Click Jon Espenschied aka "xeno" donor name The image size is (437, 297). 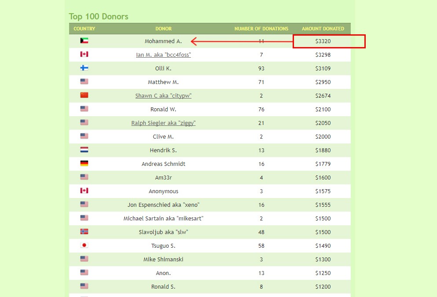(163, 205)
